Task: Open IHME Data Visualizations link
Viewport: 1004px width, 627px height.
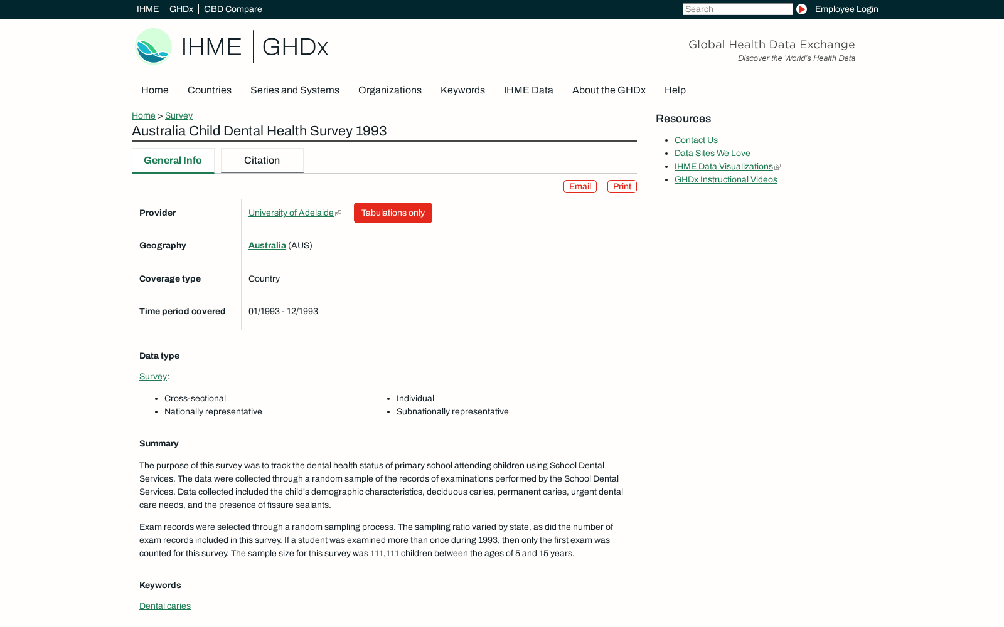Action: click(724, 167)
